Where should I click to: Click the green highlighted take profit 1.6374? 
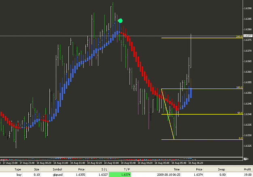(120, 175)
